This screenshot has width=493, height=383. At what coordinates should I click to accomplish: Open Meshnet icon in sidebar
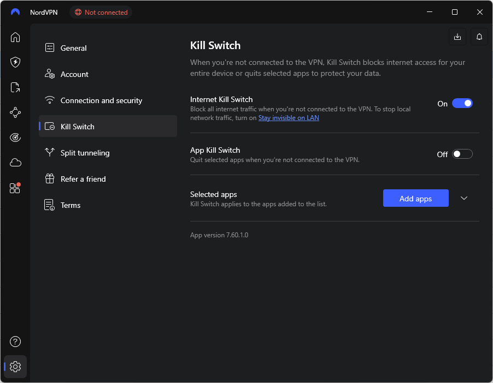pos(15,112)
